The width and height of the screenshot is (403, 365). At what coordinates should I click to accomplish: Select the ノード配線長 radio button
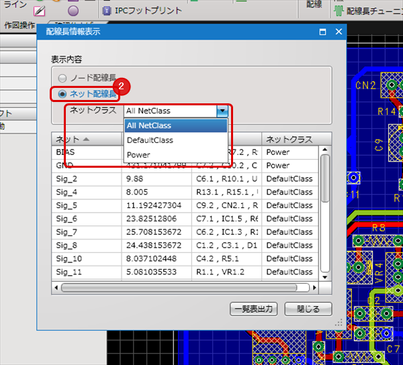point(62,78)
